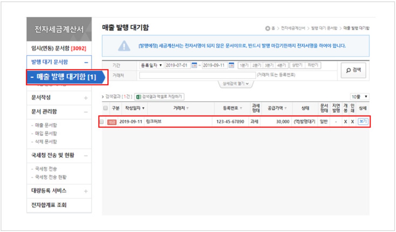396x232 pixels.
Task: Click the 링크허브 customer name cell
Action: coord(154,122)
